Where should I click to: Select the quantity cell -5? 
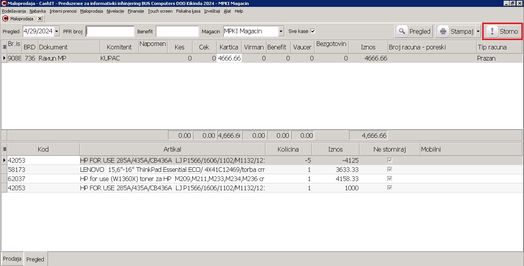click(x=288, y=160)
